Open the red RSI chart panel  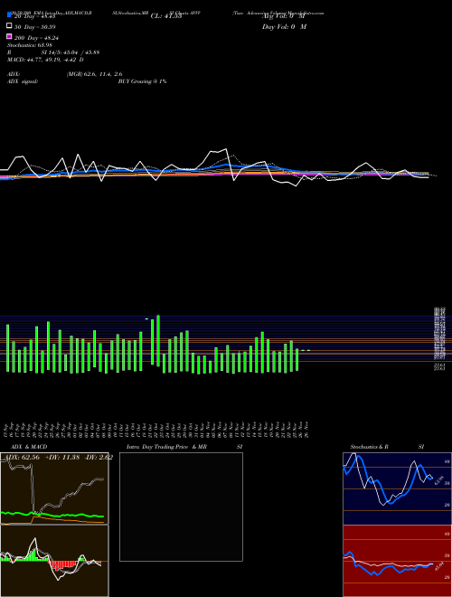pyautogui.click(x=397, y=561)
